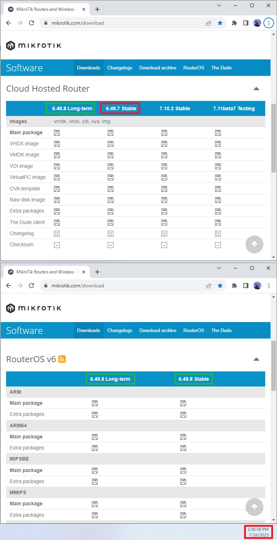The width and height of the screenshot is (277, 540).
Task: Open 6.49.8 Long-term Changelog icon in CHR
Action: (57, 234)
